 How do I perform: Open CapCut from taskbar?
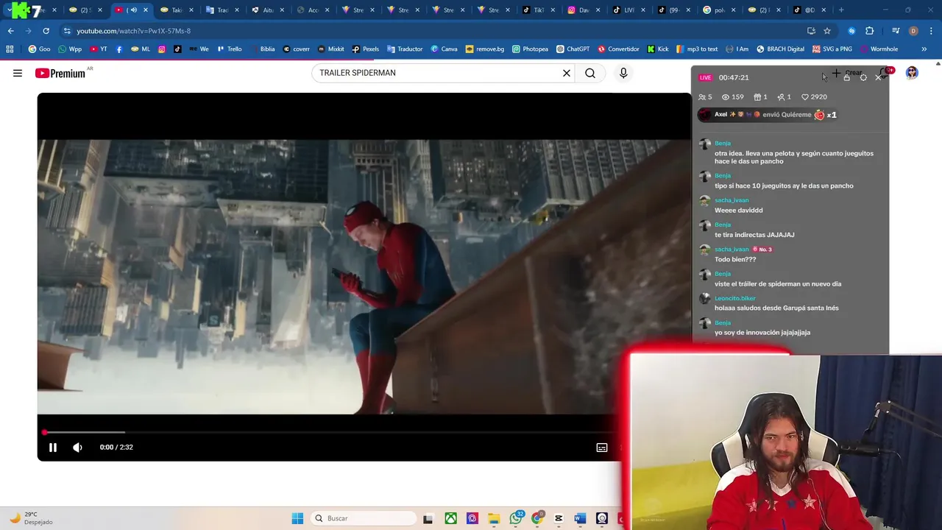(559, 518)
